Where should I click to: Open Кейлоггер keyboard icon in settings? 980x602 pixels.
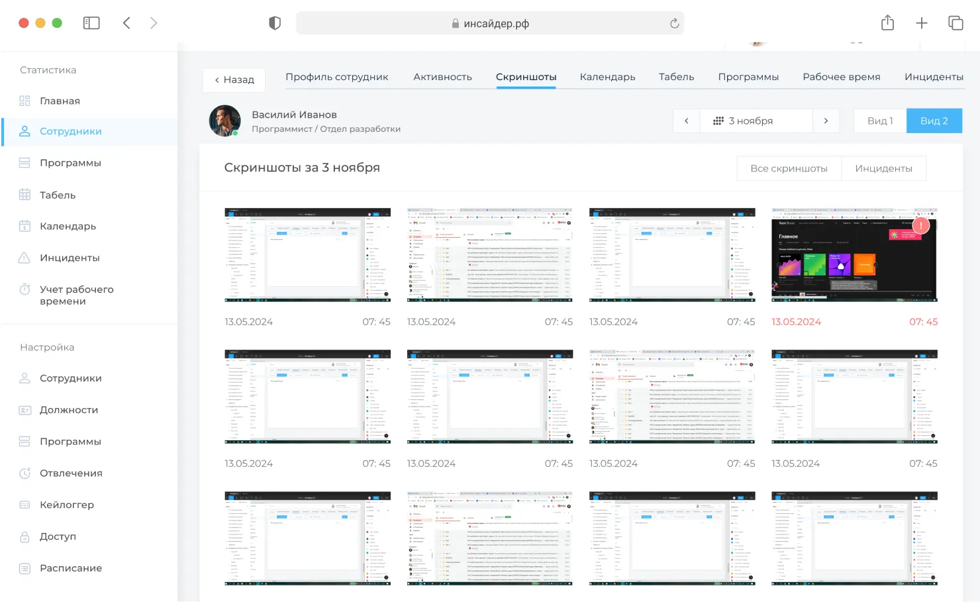click(24, 505)
